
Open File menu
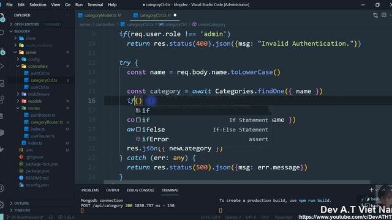9,4
